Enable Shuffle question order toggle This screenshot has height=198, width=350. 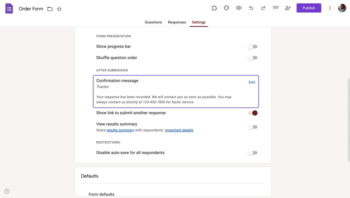252,58
